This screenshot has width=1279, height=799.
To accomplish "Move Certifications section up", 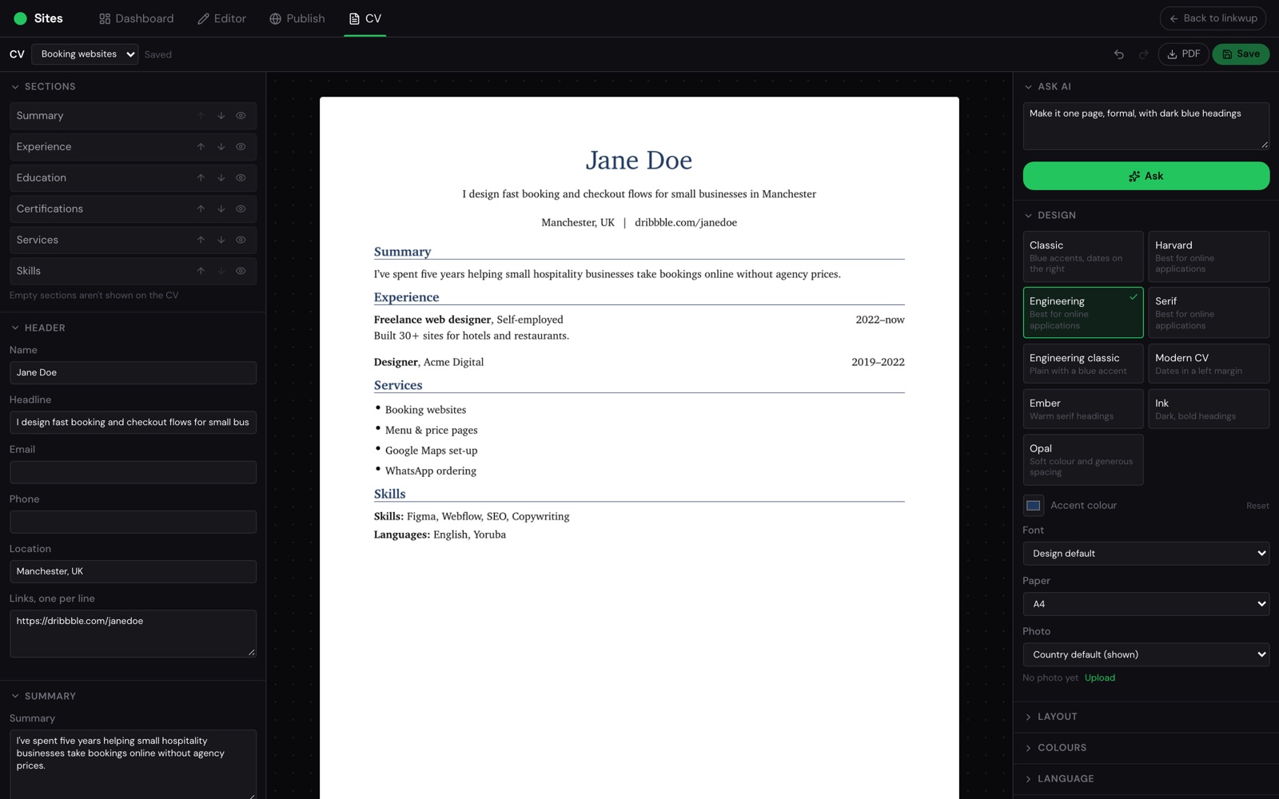I will [x=201, y=209].
